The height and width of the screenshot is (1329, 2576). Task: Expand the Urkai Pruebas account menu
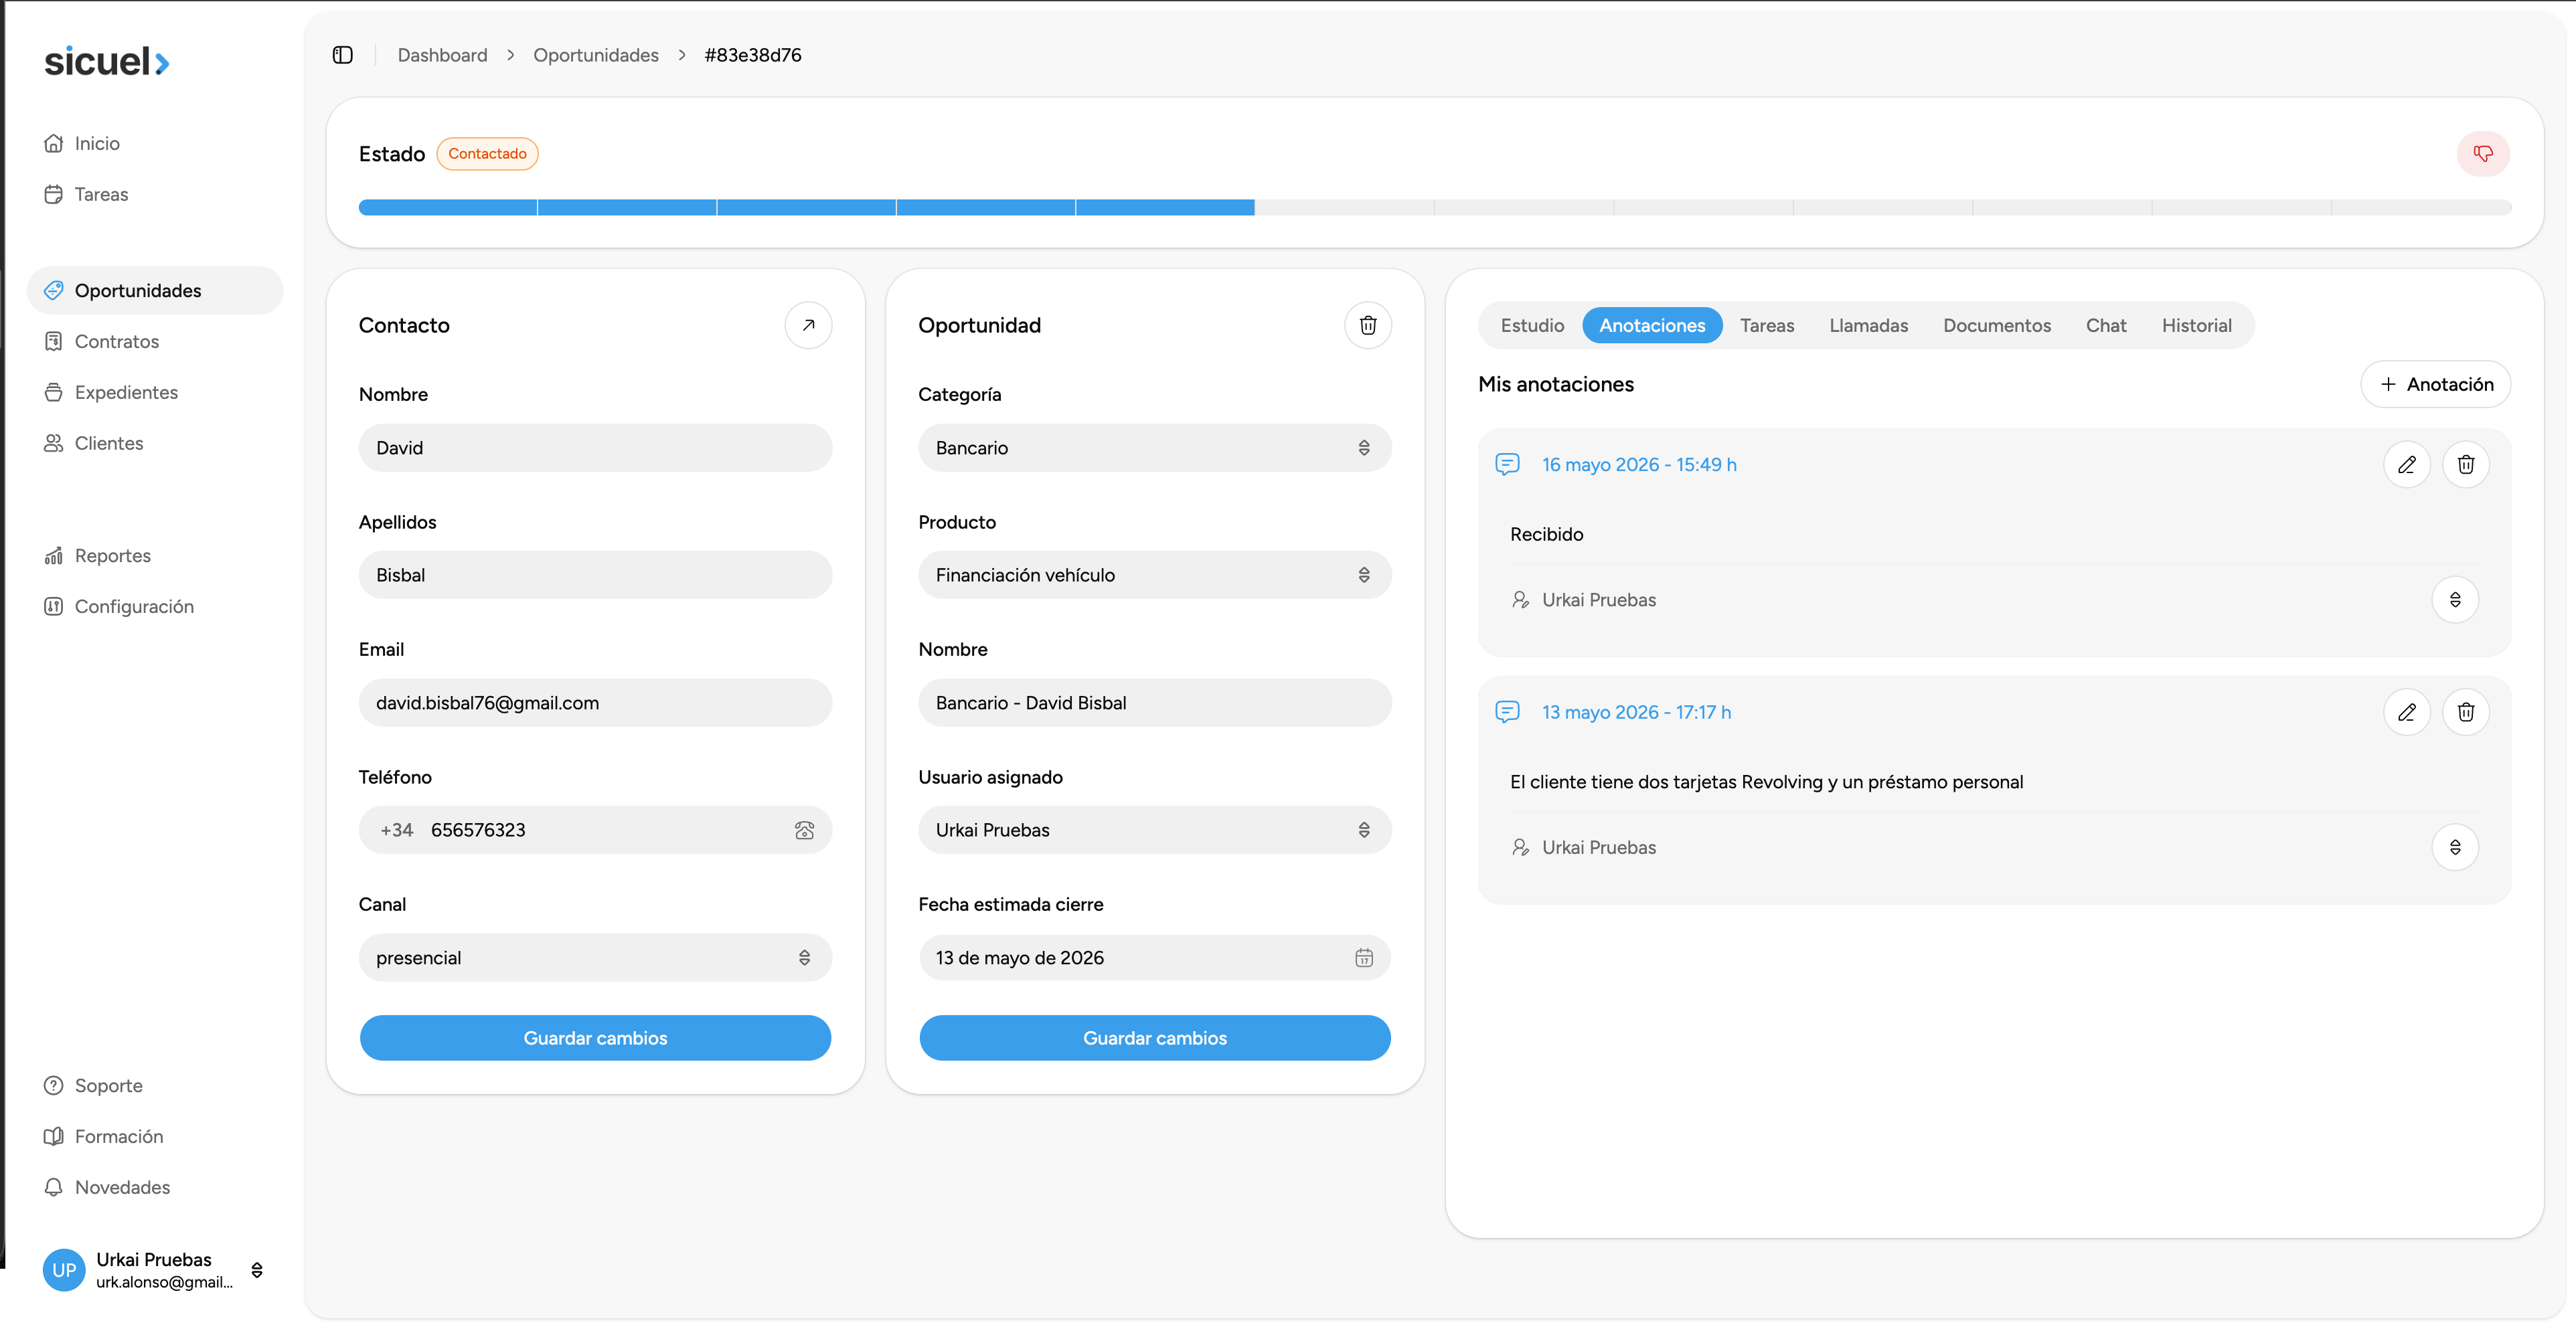click(257, 1270)
